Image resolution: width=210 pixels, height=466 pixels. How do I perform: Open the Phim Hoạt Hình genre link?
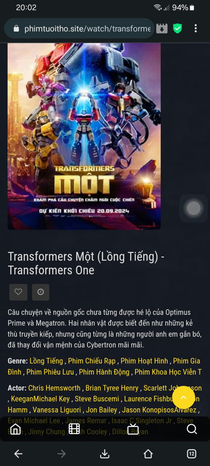coord(144,361)
